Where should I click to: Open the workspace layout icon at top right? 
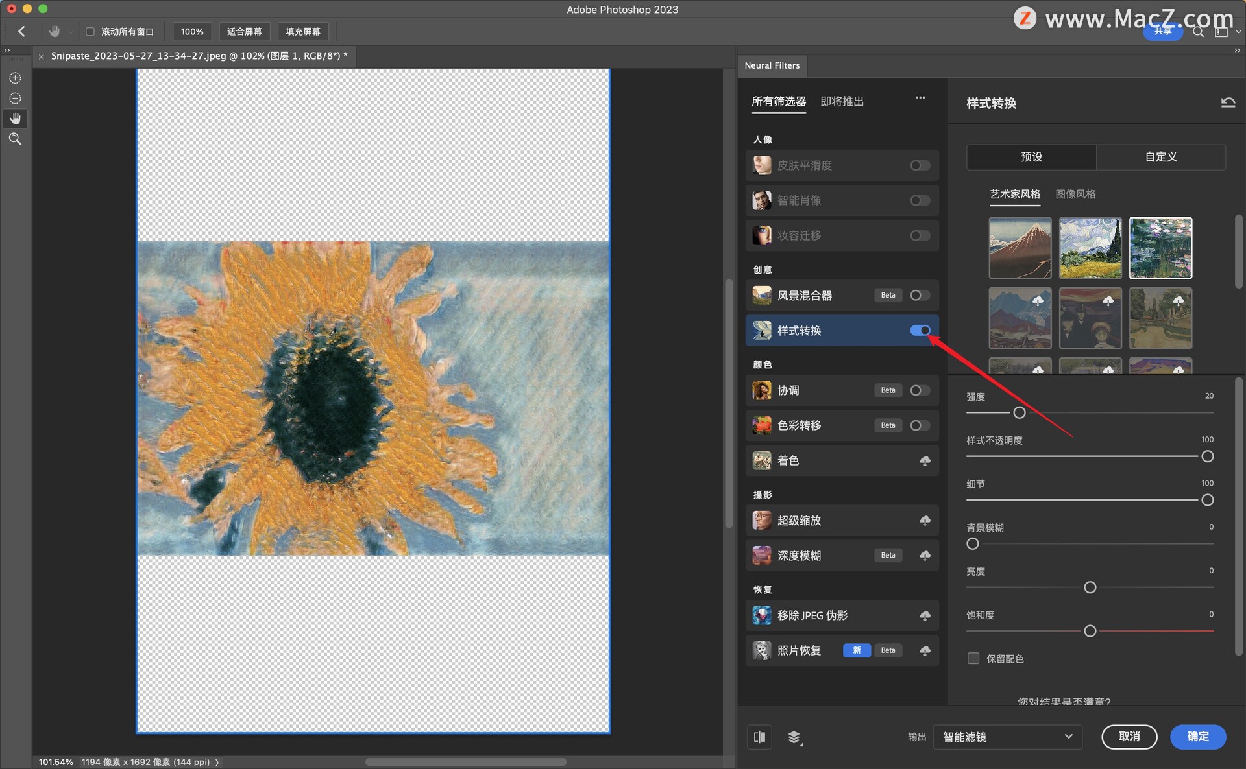point(1221,31)
